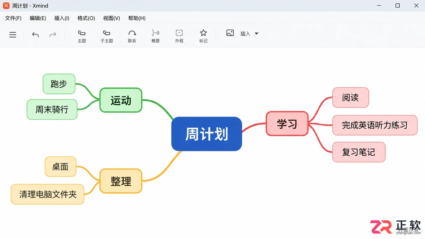Select the 桌面 subtopic
The image size is (425, 239).
pos(61,167)
